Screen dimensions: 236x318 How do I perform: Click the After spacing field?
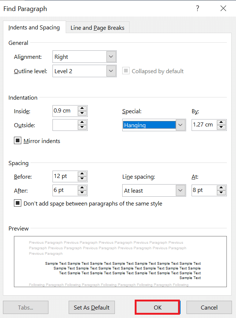[x=65, y=190]
